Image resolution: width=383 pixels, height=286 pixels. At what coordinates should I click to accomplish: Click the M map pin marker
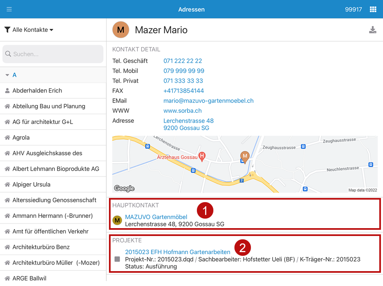[245, 156]
